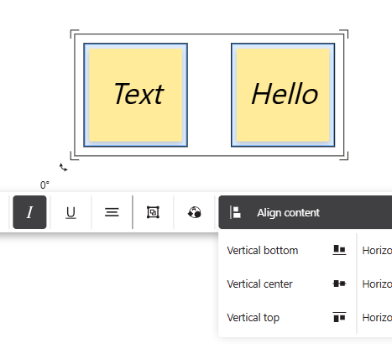Select the yellow sticky note labeled Hello
Viewport: 392px width, 359px height.
(283, 95)
